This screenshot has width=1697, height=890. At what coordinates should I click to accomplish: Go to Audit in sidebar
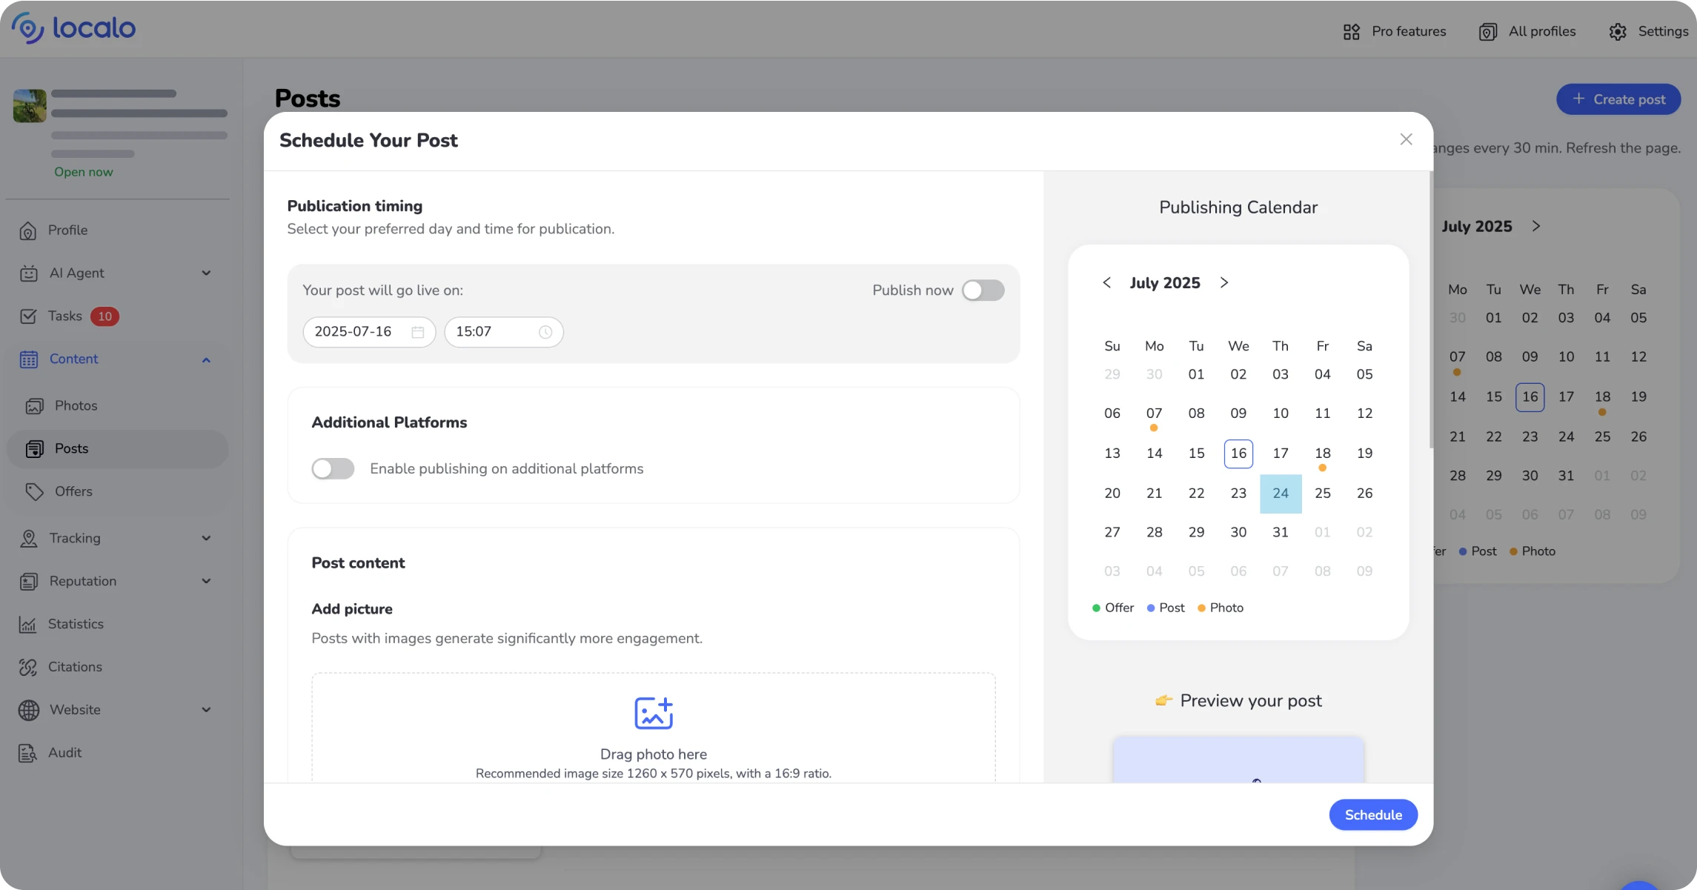[x=64, y=753]
